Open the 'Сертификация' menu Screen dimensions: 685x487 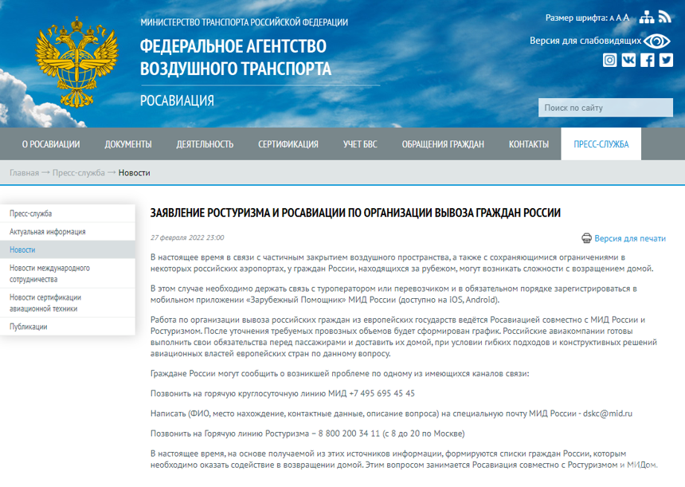(288, 144)
